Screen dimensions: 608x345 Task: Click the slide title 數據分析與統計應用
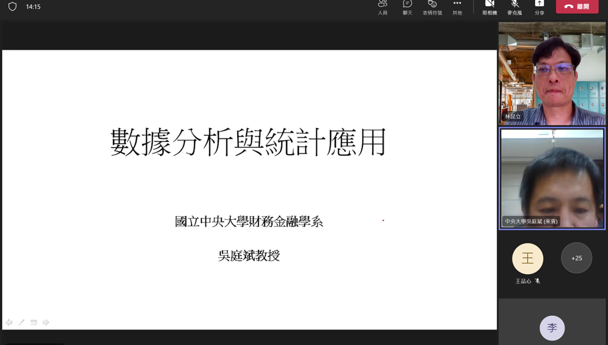click(x=248, y=142)
